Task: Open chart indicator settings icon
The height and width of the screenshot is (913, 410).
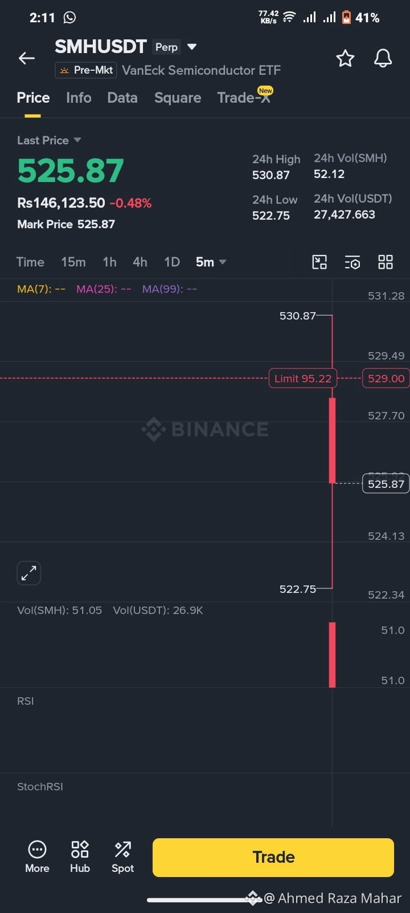Action: [x=352, y=262]
